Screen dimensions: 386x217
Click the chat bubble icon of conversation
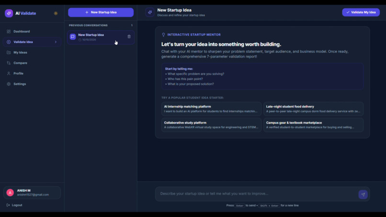[x=73, y=37]
